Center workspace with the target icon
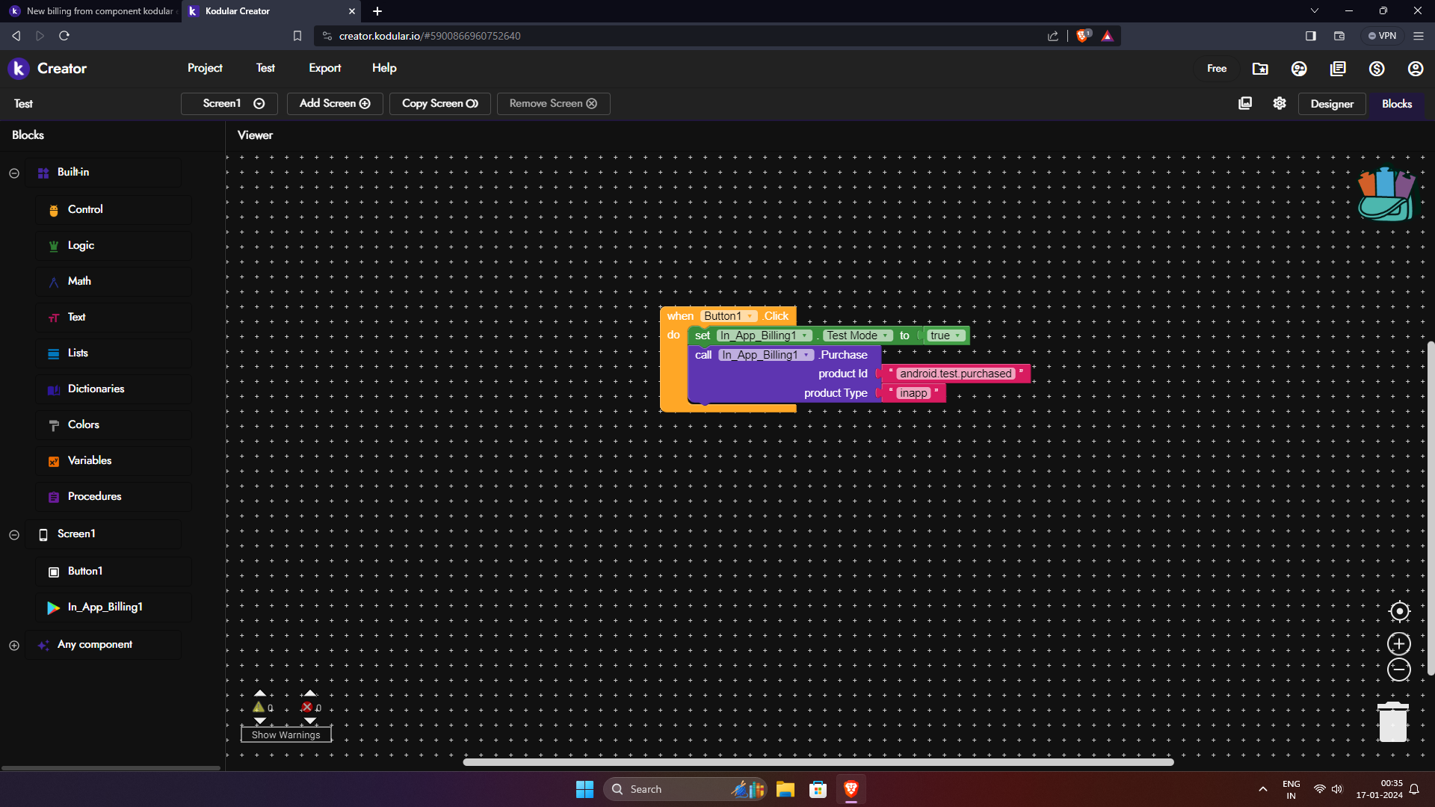 point(1399,611)
